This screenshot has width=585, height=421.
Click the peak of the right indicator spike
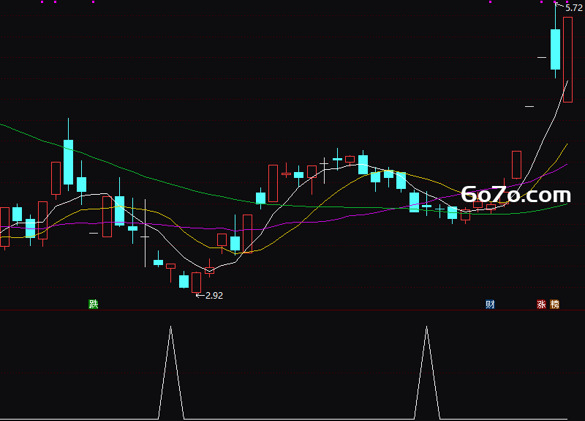pos(427,327)
